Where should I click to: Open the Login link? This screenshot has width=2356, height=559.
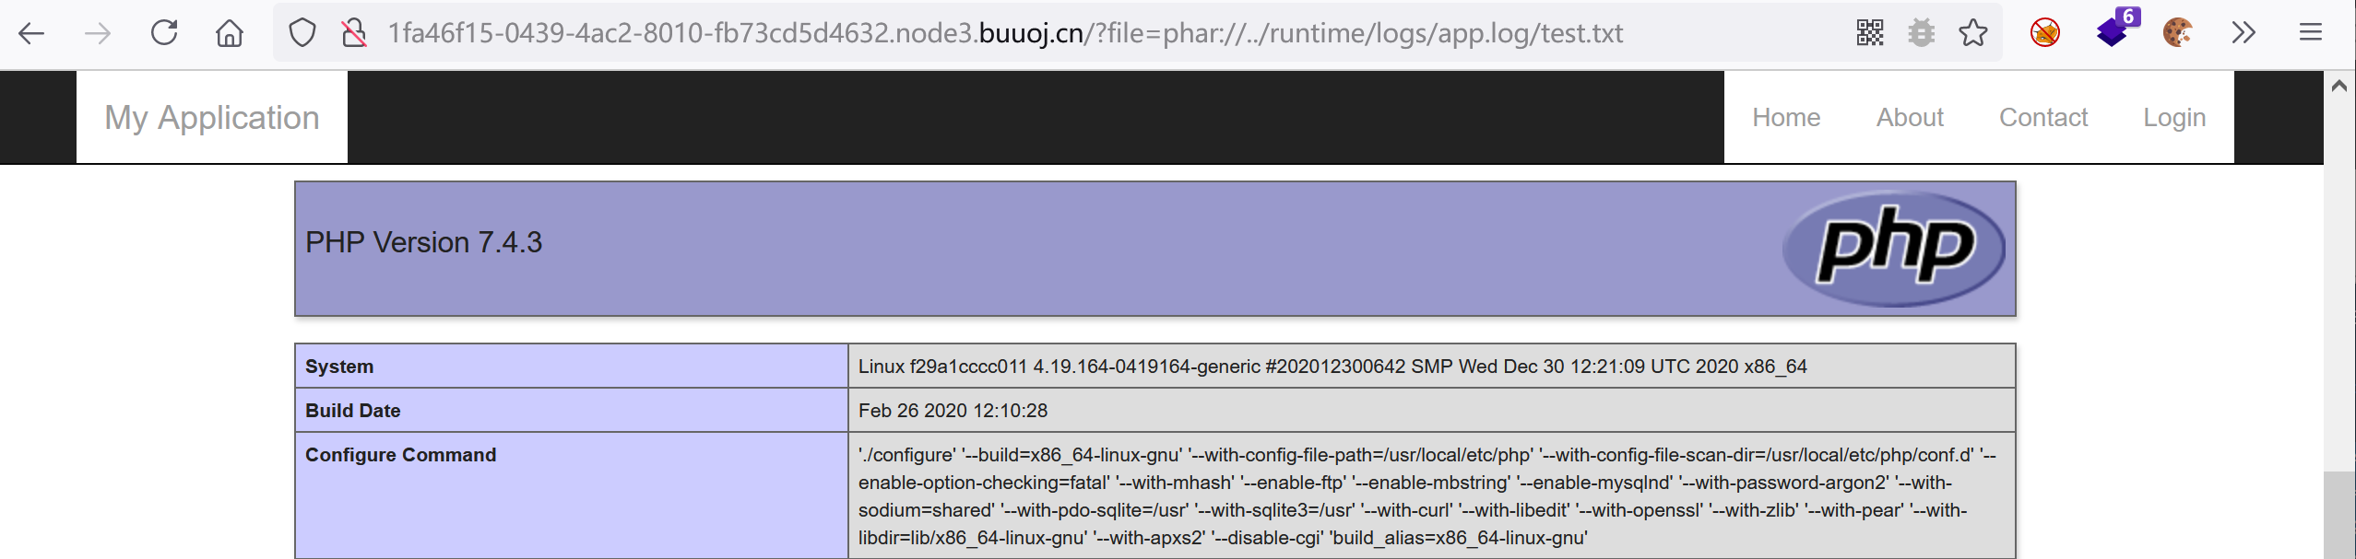(2174, 118)
